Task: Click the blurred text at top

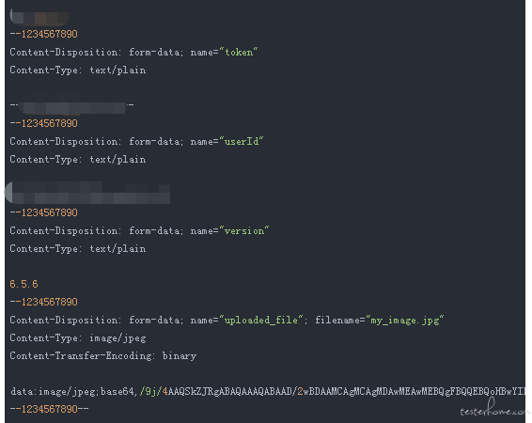Action: 39,16
